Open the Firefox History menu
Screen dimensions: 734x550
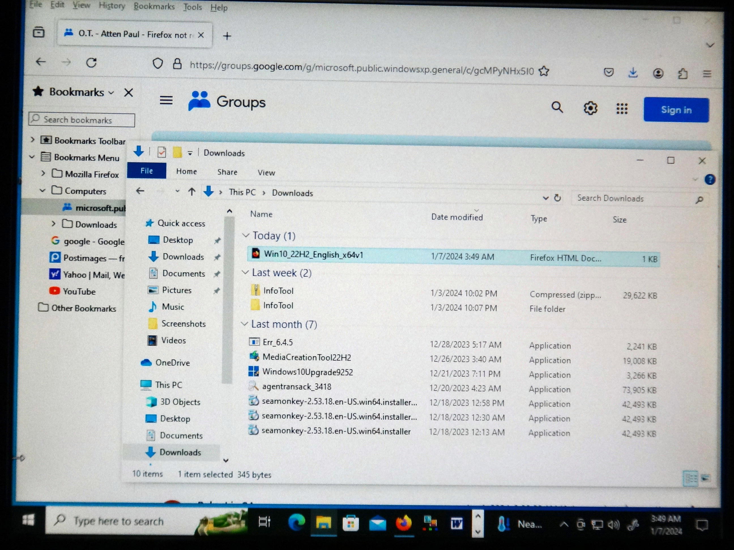coord(112,6)
